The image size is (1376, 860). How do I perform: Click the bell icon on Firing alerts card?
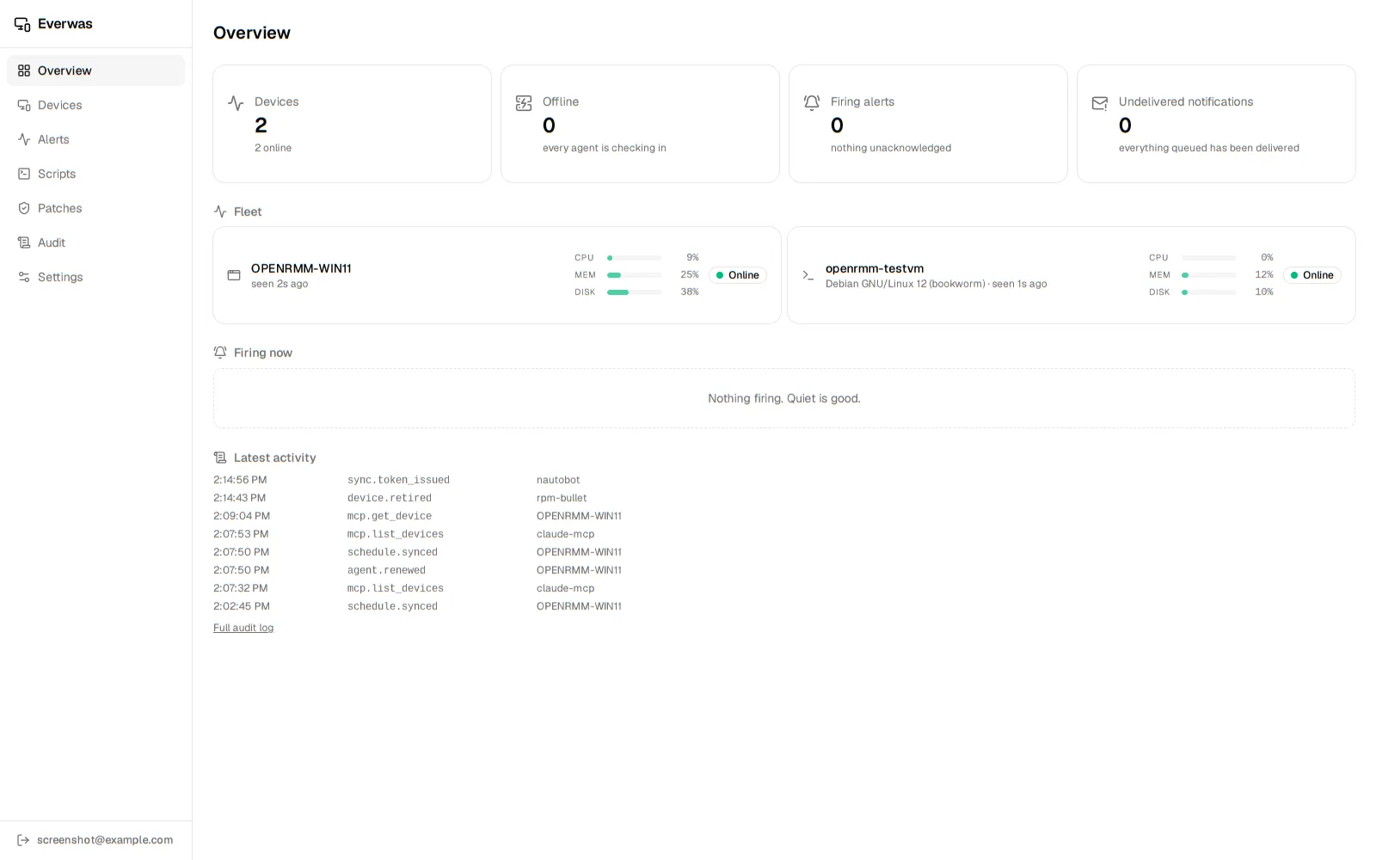click(x=812, y=103)
